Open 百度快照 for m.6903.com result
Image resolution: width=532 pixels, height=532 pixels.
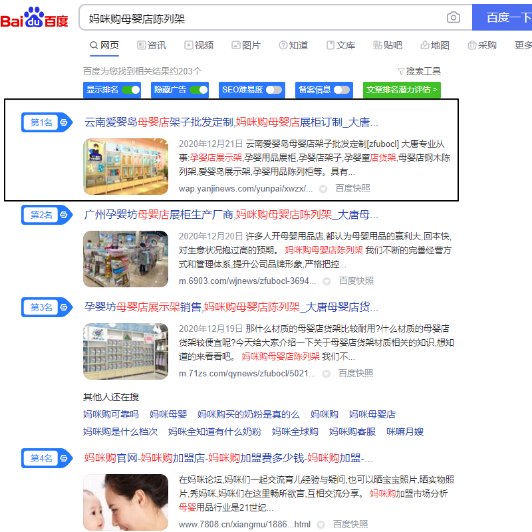click(x=356, y=281)
